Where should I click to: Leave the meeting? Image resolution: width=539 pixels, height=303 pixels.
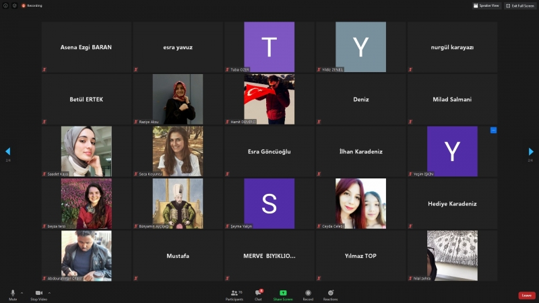[x=527, y=295]
